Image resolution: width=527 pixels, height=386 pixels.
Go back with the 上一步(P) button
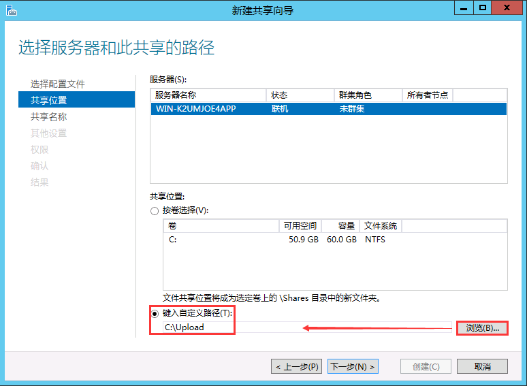click(x=297, y=366)
